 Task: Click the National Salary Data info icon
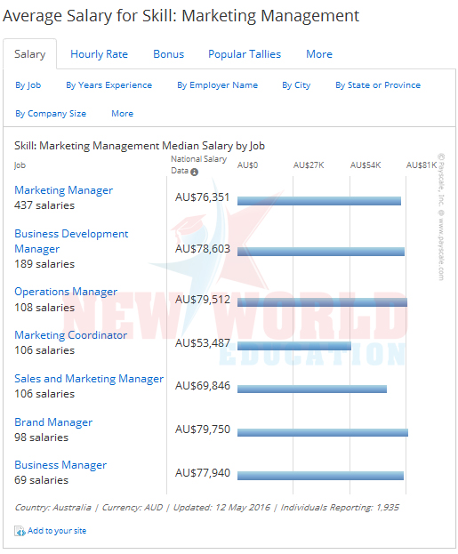pyautogui.click(x=194, y=172)
